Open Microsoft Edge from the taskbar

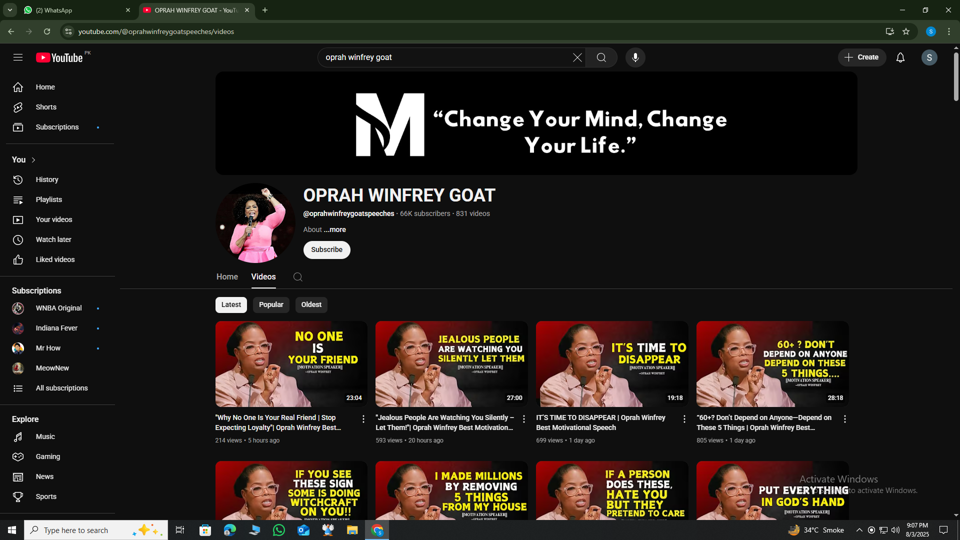[x=230, y=530]
